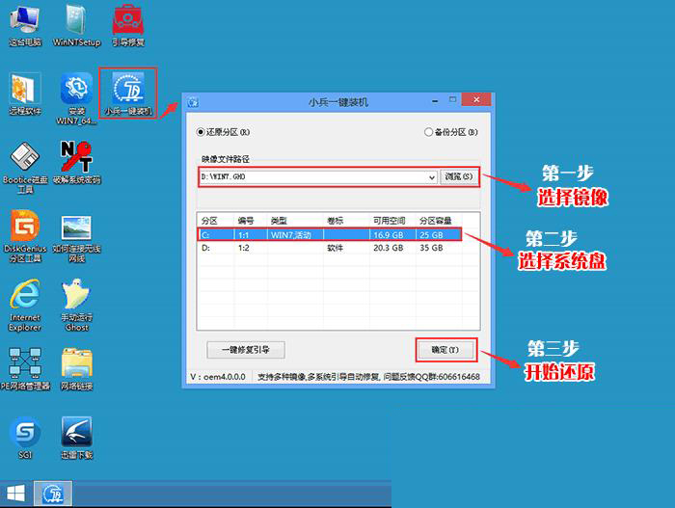The image size is (675, 508).
Task: Click the V : oem4.0.0.0 status text
Action: [x=218, y=377]
